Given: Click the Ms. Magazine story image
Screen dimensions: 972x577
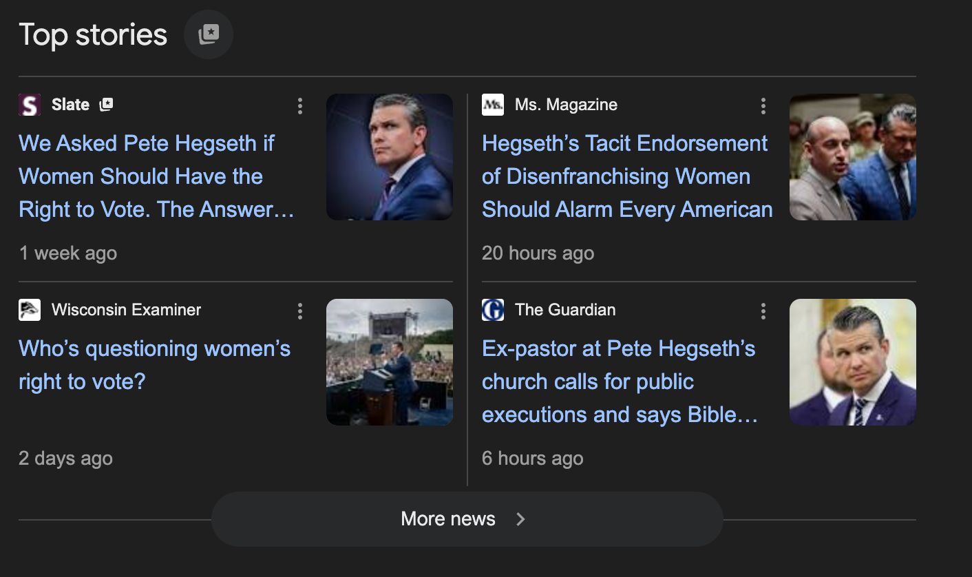Looking at the screenshot, I should click(x=852, y=157).
